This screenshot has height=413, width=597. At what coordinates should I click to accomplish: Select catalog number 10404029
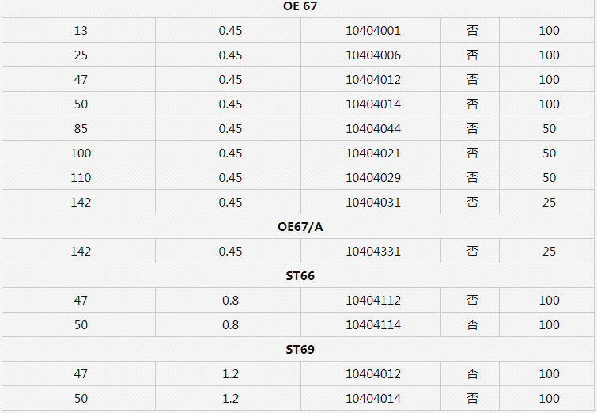(x=373, y=177)
